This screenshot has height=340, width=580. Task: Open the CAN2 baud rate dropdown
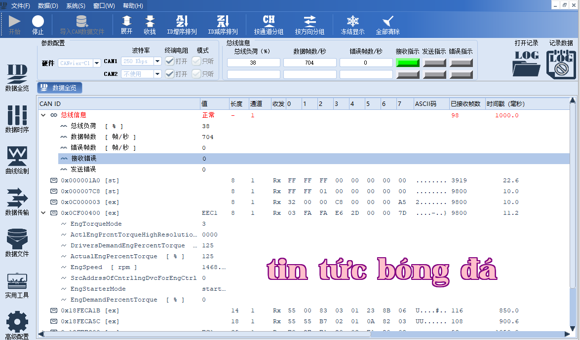[x=157, y=74]
